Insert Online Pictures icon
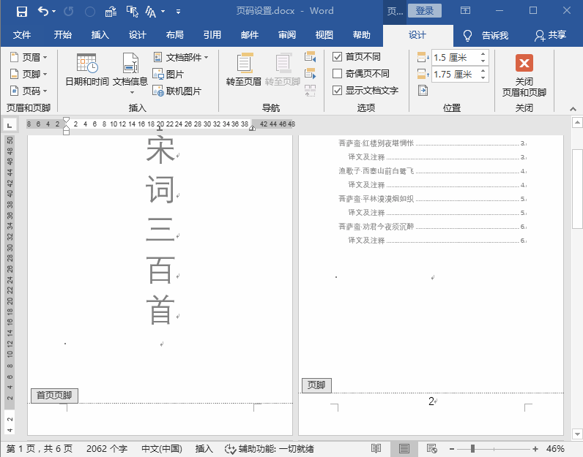Image resolution: width=583 pixels, height=457 pixels. click(158, 91)
